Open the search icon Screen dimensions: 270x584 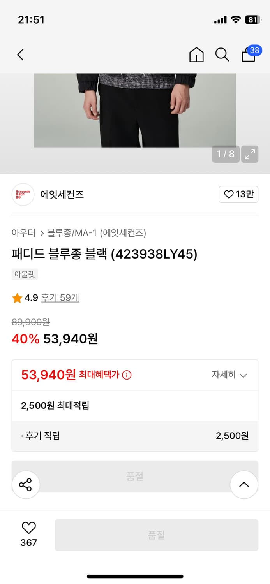(222, 55)
